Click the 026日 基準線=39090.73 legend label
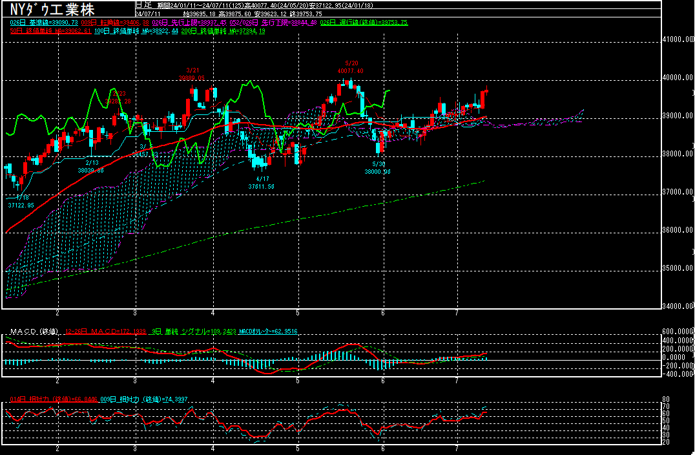Viewport: 695px width, 455px height. (x=44, y=23)
